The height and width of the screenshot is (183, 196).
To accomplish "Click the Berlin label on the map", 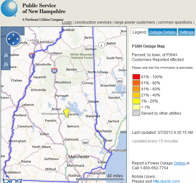I will [88, 37].
